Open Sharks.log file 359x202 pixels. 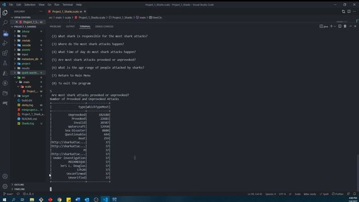[x=27, y=123]
